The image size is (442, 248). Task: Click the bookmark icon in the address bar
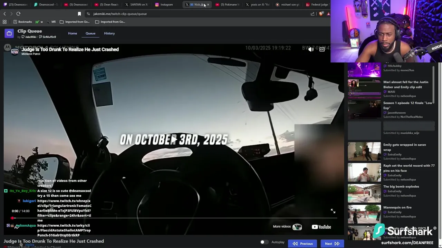coord(79,14)
